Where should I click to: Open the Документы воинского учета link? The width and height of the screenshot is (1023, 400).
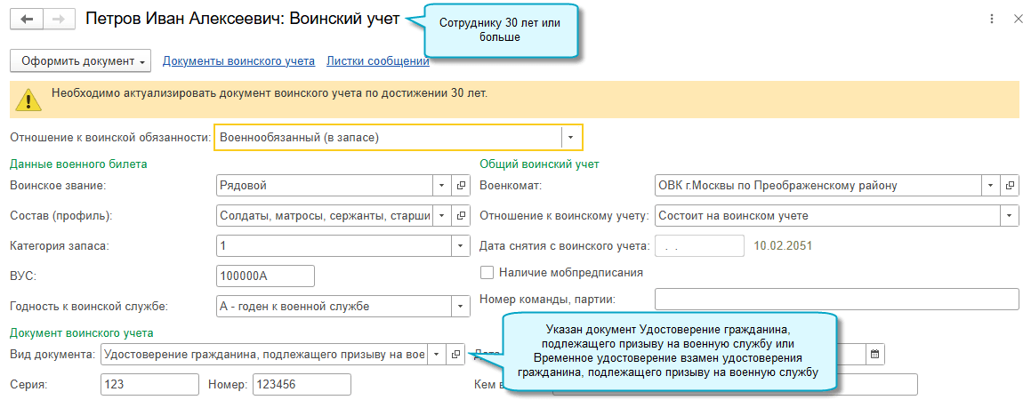[x=238, y=61]
